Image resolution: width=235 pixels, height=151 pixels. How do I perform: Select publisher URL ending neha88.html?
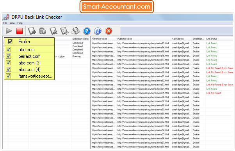coord(143,105)
